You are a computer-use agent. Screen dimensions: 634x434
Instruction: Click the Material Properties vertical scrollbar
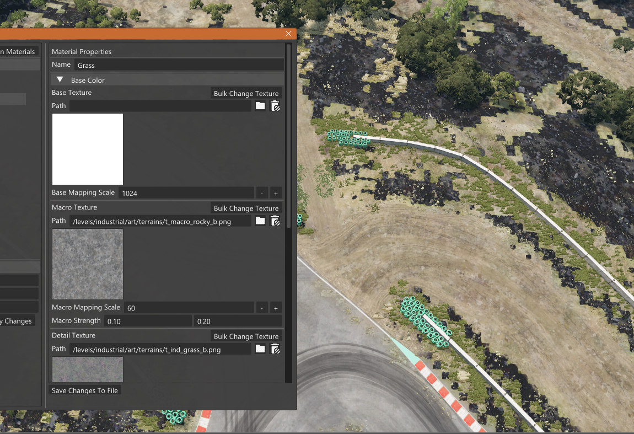tap(288, 136)
